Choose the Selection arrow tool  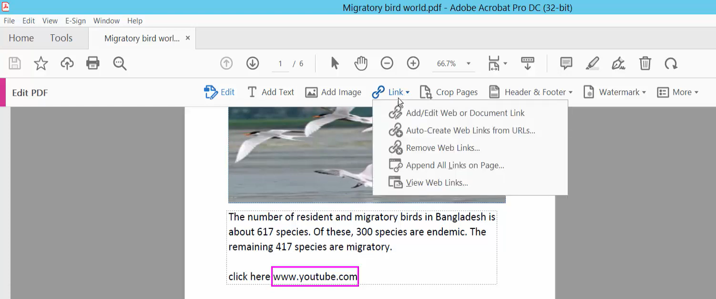tap(335, 63)
